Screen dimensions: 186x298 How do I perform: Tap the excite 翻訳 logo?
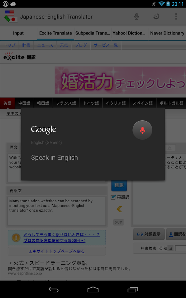pos(20,56)
